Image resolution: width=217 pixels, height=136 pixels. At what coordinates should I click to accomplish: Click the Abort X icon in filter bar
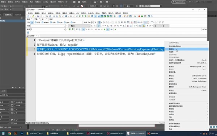point(95,26)
